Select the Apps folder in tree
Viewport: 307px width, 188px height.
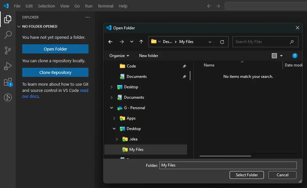point(127,118)
